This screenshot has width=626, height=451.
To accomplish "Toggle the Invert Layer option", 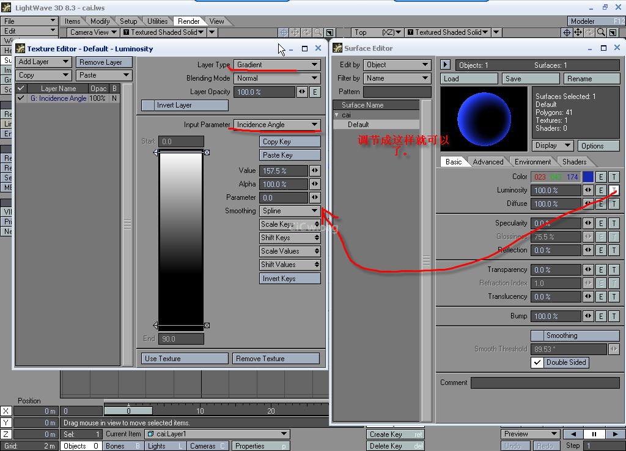I will click(x=185, y=105).
